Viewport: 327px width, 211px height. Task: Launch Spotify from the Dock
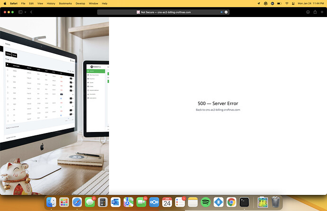pos(206,202)
